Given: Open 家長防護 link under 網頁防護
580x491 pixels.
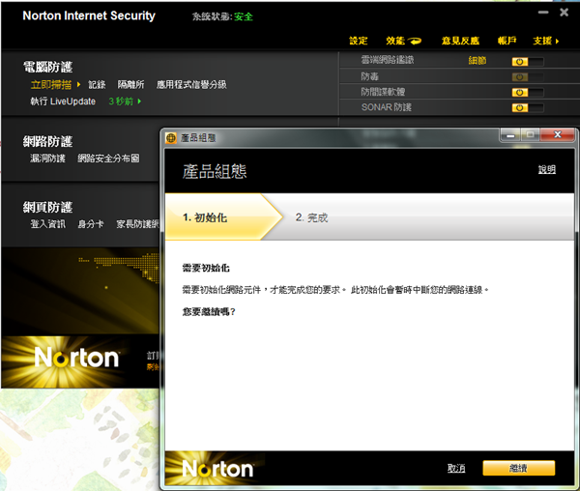Looking at the screenshot, I should click(137, 224).
